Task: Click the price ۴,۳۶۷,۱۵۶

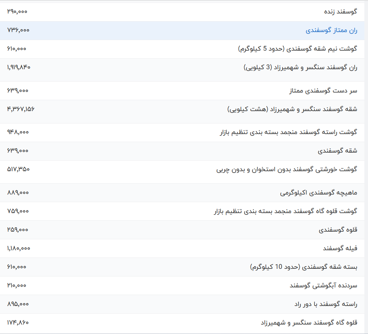Action: pyautogui.click(x=21, y=109)
